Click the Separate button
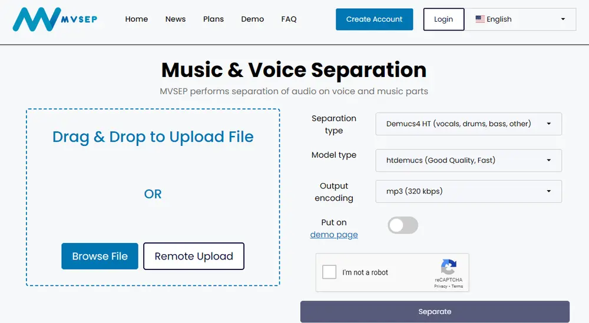The image size is (589, 323). point(435,312)
